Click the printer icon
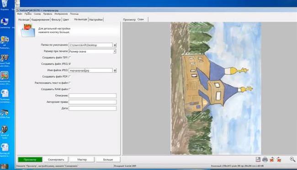The height and width of the screenshot is (170, 297). pos(265,160)
